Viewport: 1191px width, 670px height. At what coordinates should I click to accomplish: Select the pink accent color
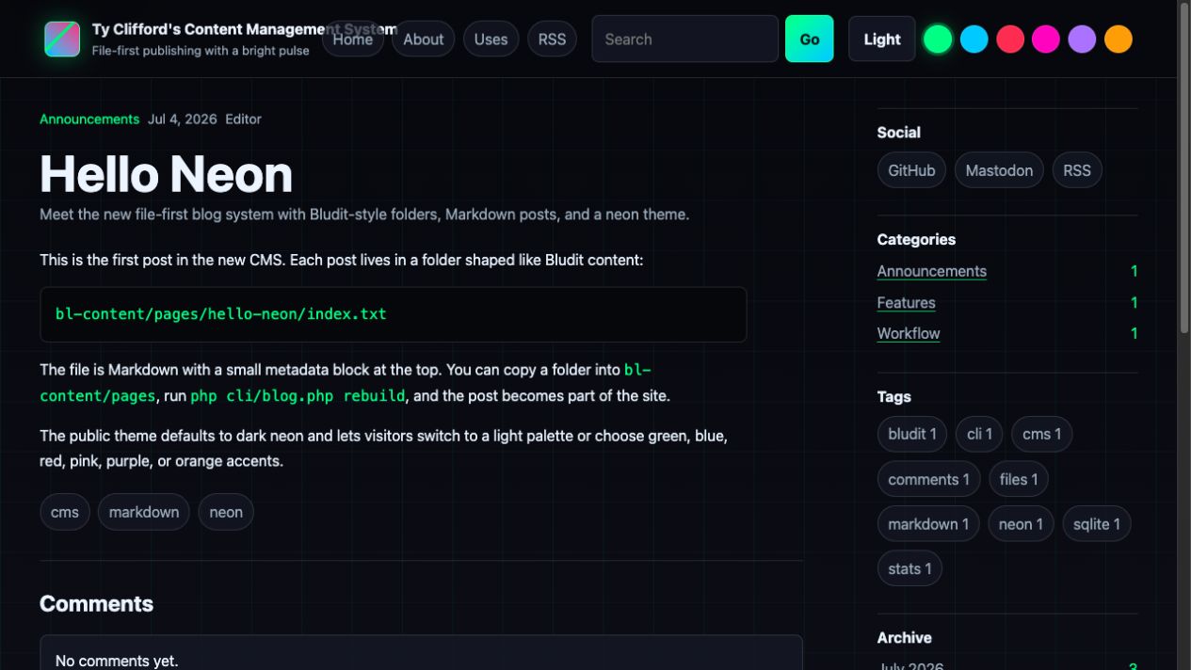(1046, 40)
